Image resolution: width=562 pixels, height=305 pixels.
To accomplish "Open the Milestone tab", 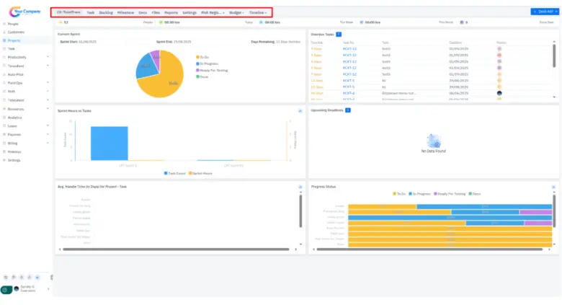I will coord(125,13).
